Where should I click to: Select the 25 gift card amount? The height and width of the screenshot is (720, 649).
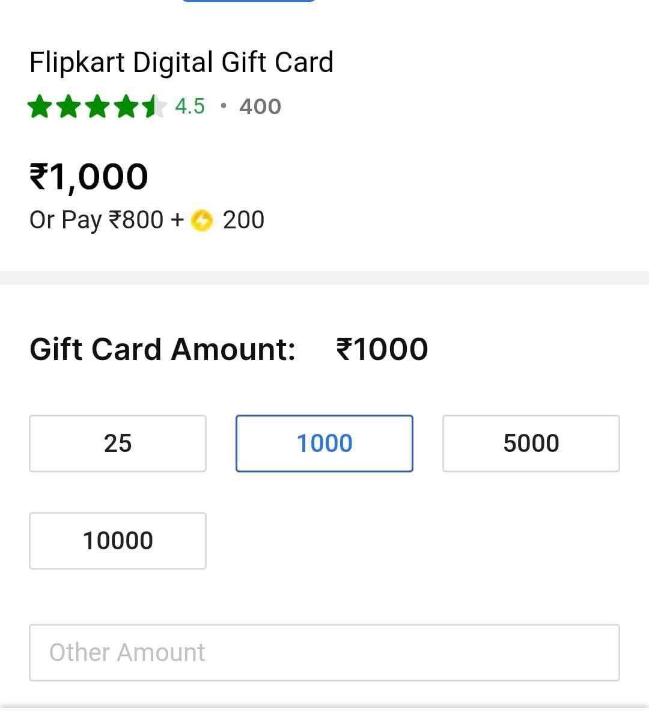[118, 444]
